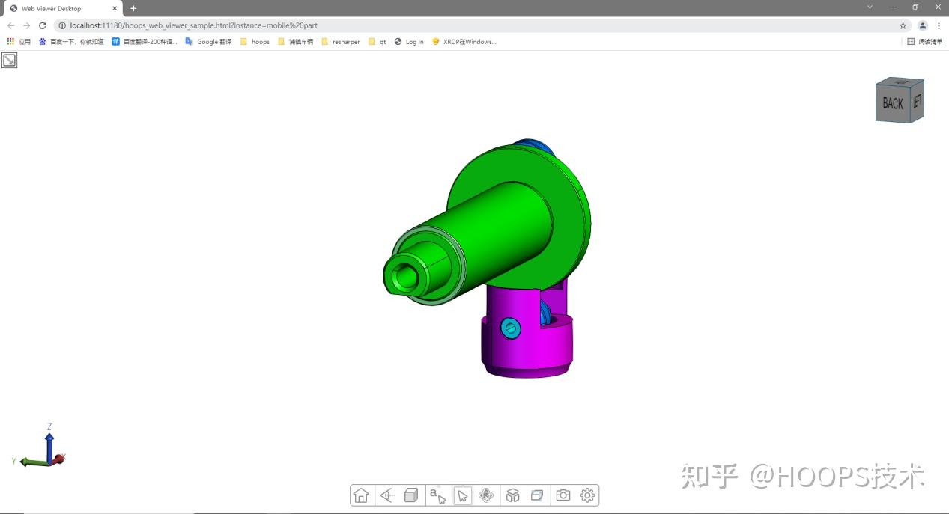The height and width of the screenshot is (514, 949).
Task: Open the cutting plane tool
Action: click(537, 495)
